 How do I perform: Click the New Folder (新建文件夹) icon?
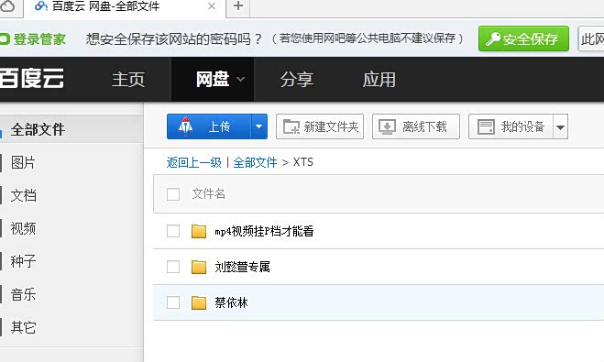[x=291, y=126]
